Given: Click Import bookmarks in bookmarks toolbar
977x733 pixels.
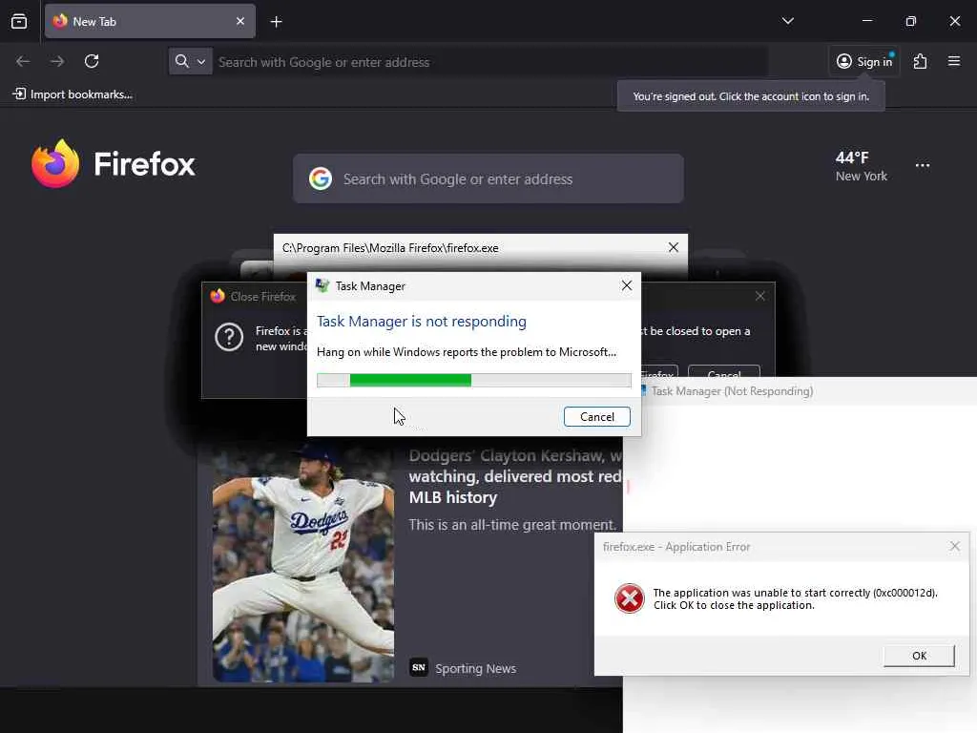Looking at the screenshot, I should click(73, 94).
